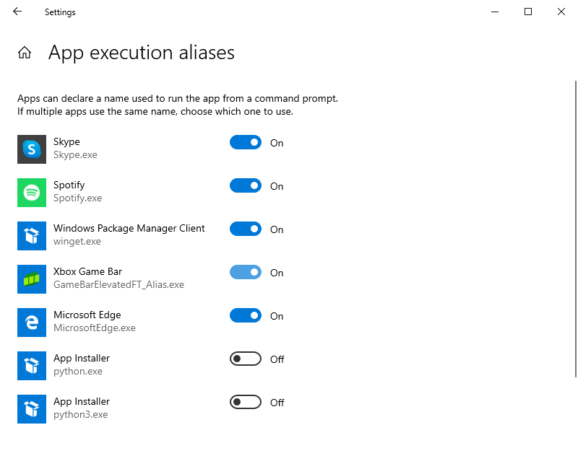Maximize the Settings window

coord(528,12)
